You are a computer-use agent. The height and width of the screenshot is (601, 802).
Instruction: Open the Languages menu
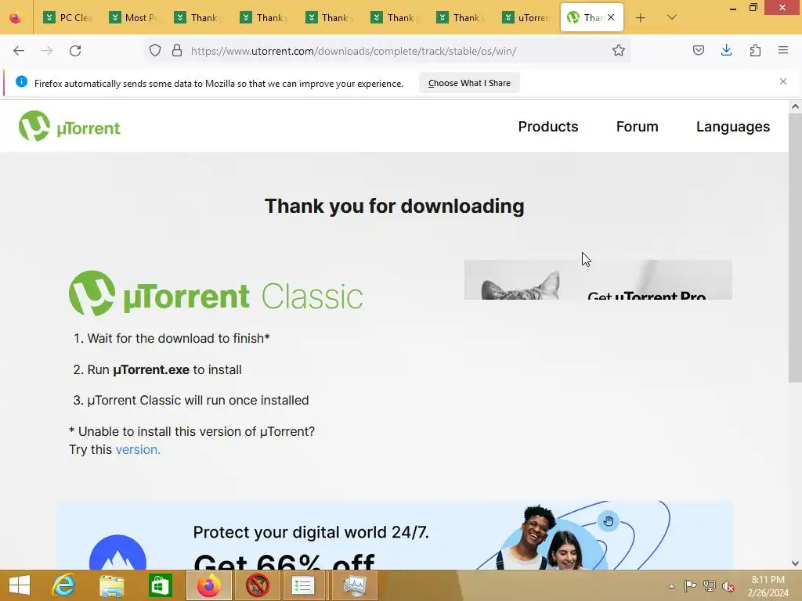pyautogui.click(x=732, y=127)
